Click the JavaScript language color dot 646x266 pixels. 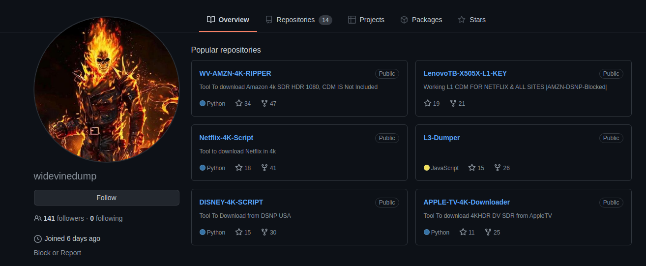click(x=427, y=168)
